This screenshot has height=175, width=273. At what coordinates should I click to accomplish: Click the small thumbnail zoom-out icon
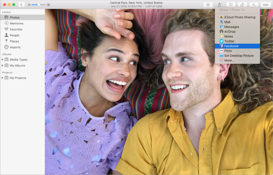[x=29, y=5]
